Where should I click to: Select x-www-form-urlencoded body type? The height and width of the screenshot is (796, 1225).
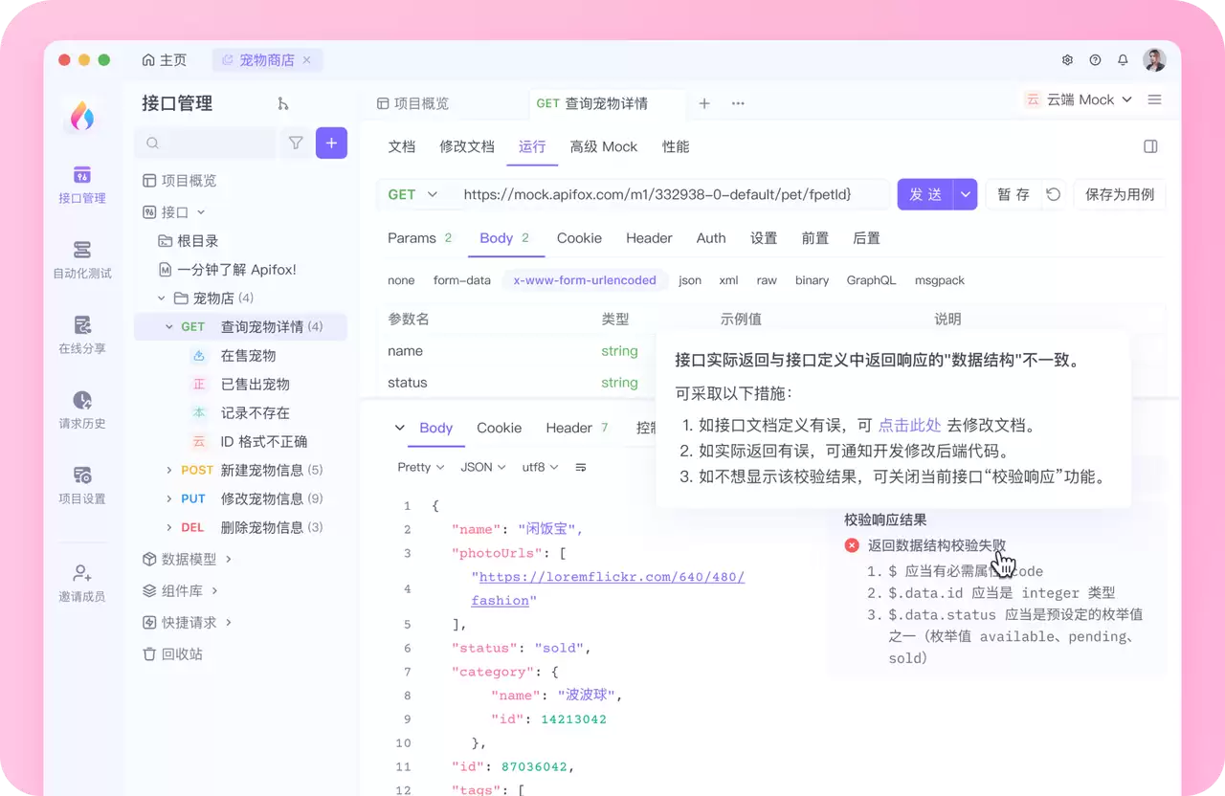[x=585, y=280]
